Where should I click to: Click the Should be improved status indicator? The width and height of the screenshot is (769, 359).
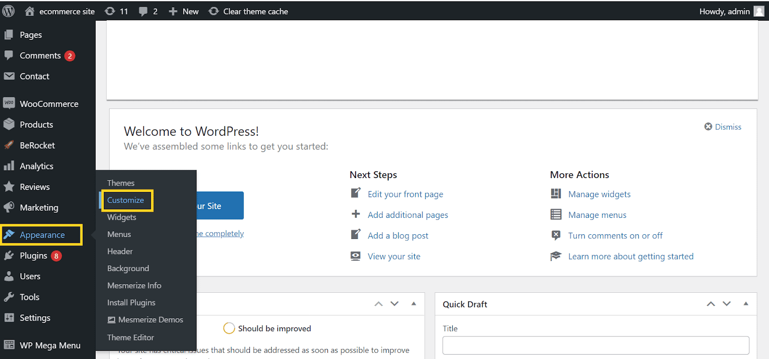[x=267, y=328]
